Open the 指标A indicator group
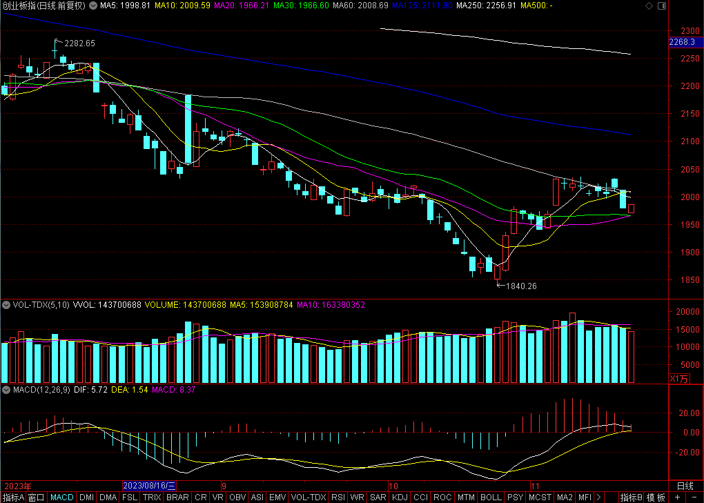The width and height of the screenshot is (704, 503). pos(14,497)
